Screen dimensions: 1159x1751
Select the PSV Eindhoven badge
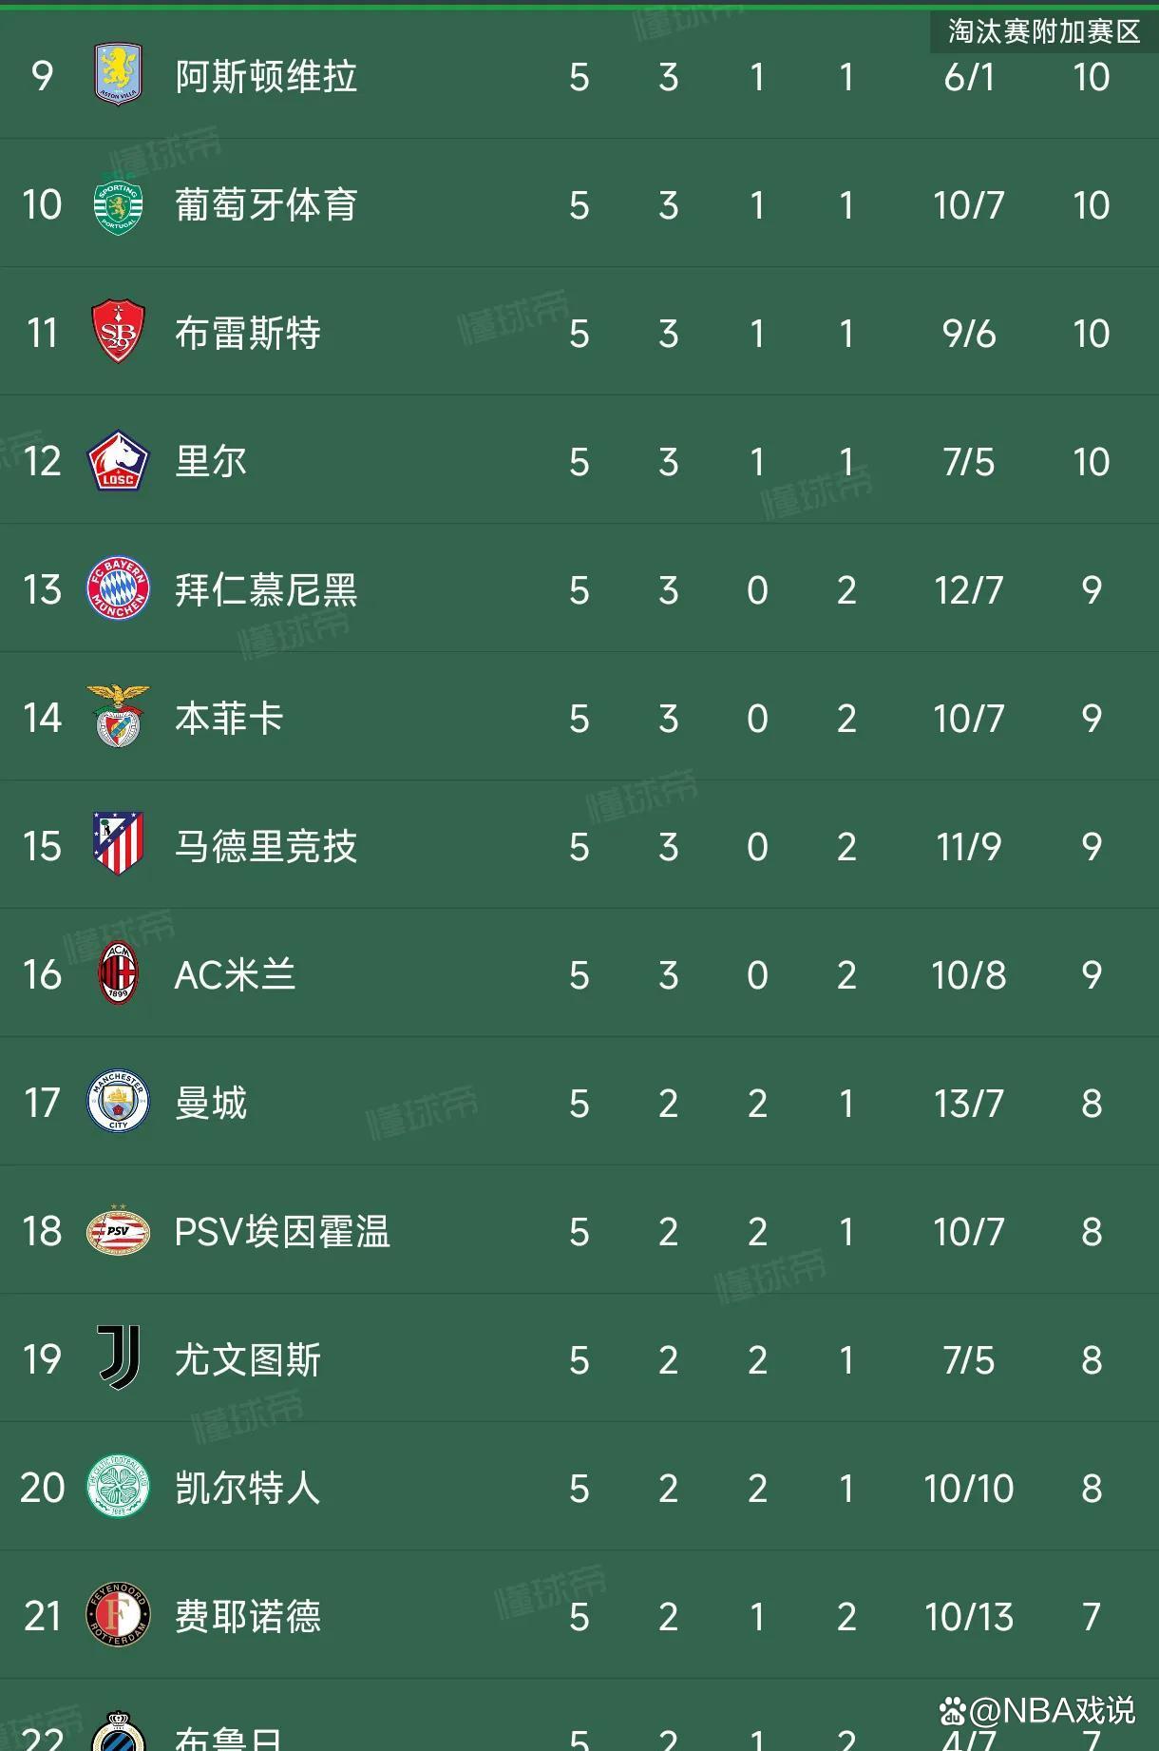pyautogui.click(x=118, y=1231)
